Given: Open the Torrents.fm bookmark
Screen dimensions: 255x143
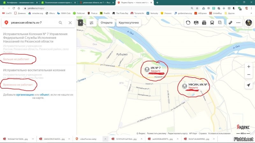Looking at the screenshot, I should pos(137,13).
